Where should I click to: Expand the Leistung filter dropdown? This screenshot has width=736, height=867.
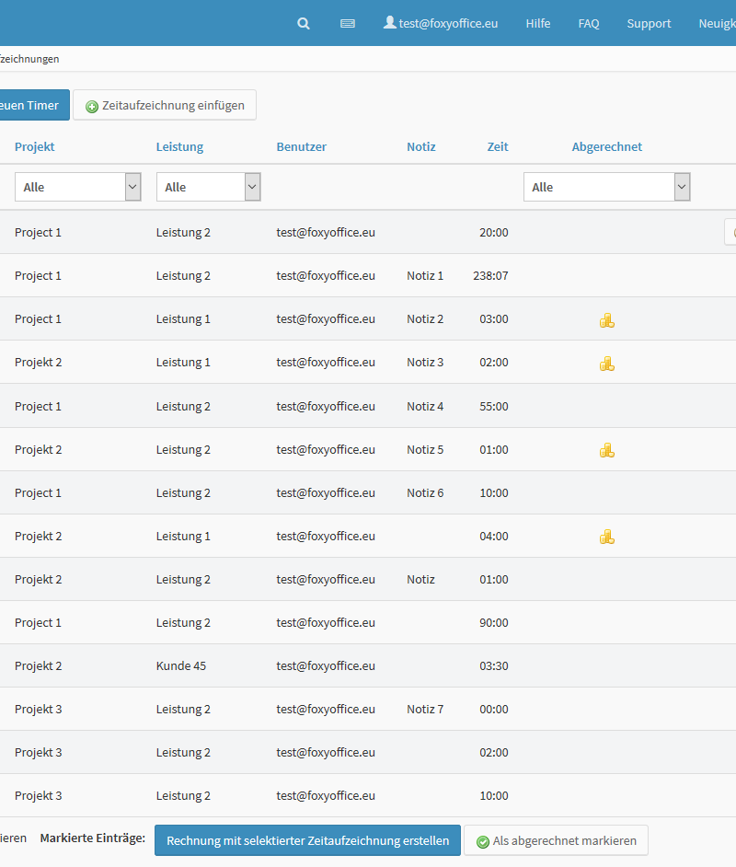tap(208, 187)
